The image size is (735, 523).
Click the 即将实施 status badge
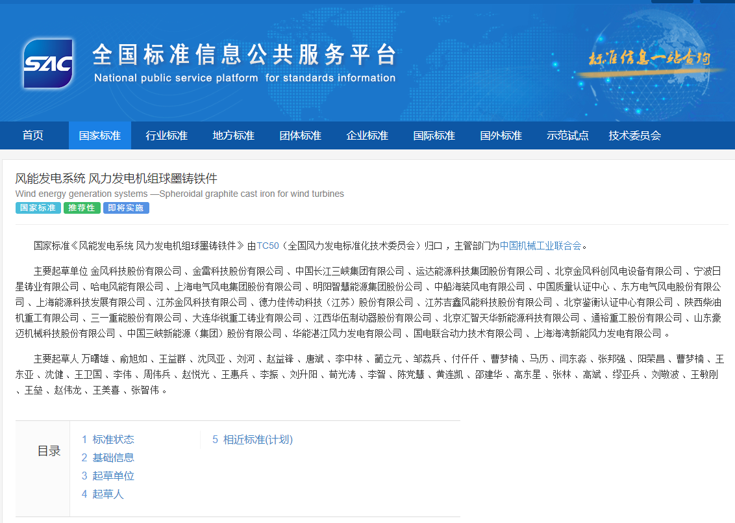126,208
